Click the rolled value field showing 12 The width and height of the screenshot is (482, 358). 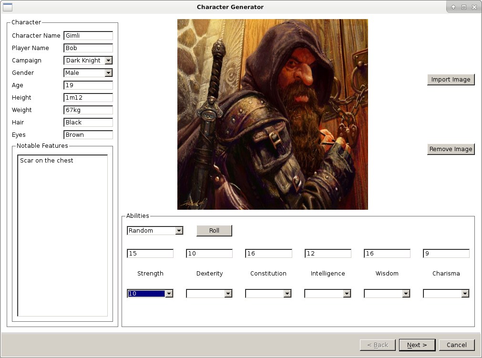[328, 254]
